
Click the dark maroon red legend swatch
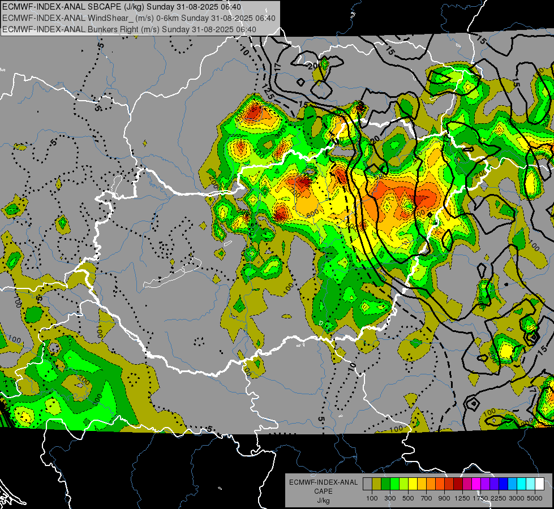(458, 484)
